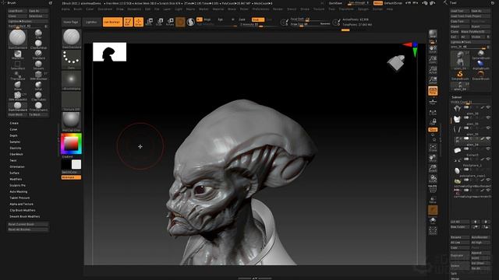The image size is (499, 280).
Task: Open the Dots stroke type picker
Action: pyautogui.click(x=71, y=59)
